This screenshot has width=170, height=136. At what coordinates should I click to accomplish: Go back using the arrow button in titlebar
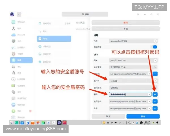tap(19, 14)
